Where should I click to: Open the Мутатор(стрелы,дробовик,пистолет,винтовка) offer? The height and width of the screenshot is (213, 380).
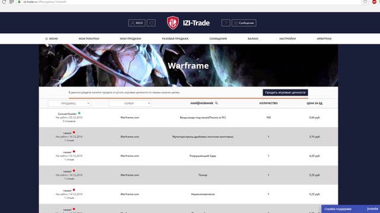203,137
